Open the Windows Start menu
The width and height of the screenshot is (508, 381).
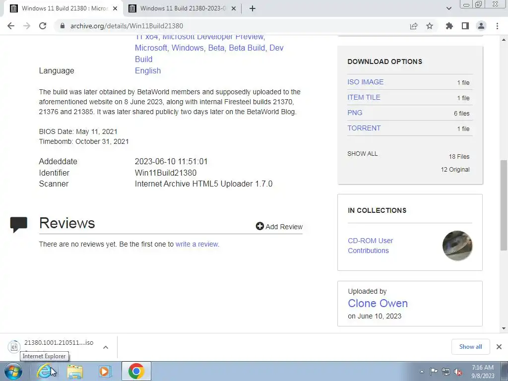click(x=13, y=371)
